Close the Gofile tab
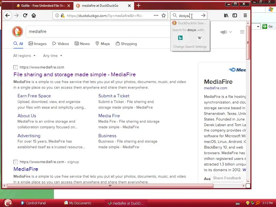The width and height of the screenshot is (276, 207). (69, 6)
